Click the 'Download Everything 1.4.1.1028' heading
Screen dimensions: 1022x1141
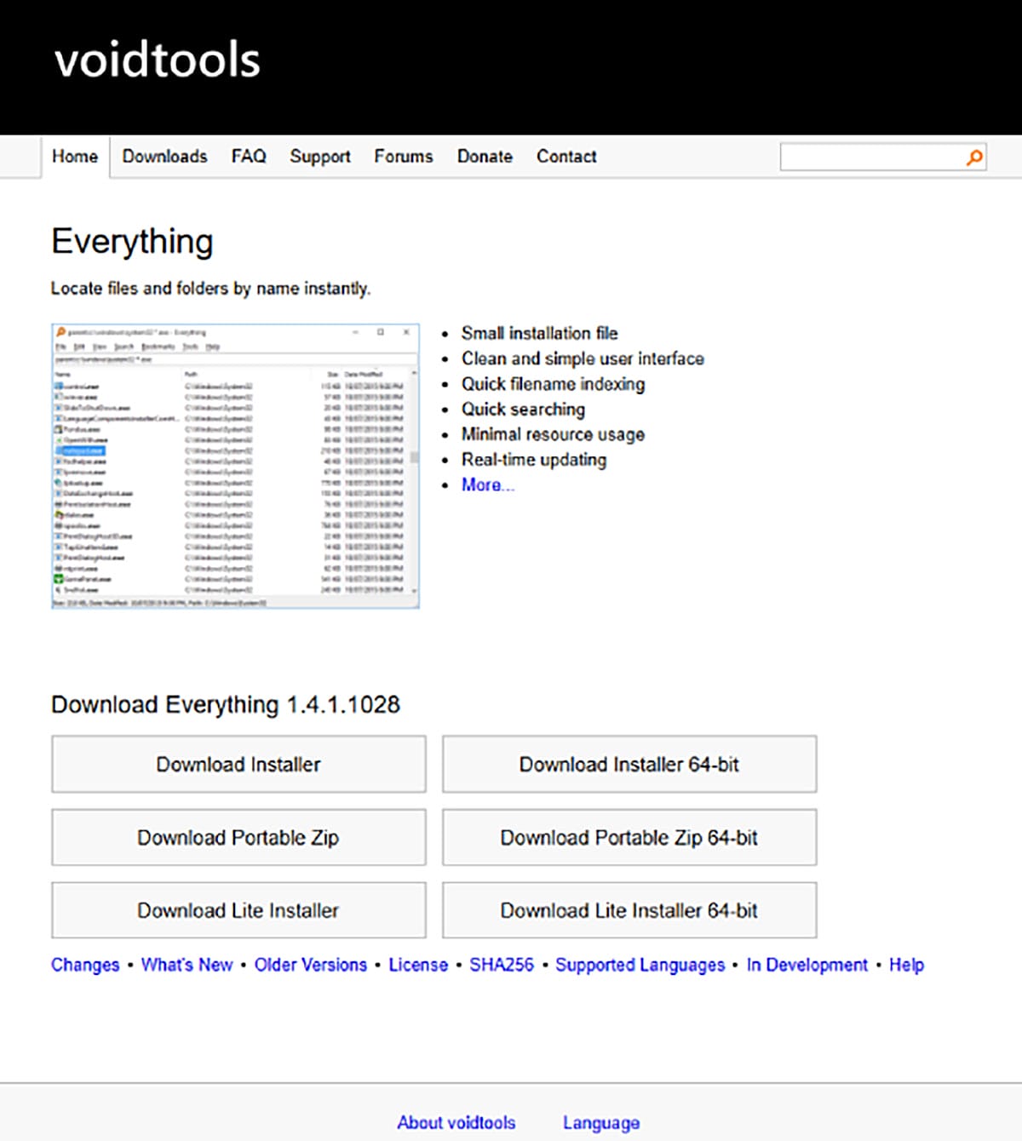[226, 705]
